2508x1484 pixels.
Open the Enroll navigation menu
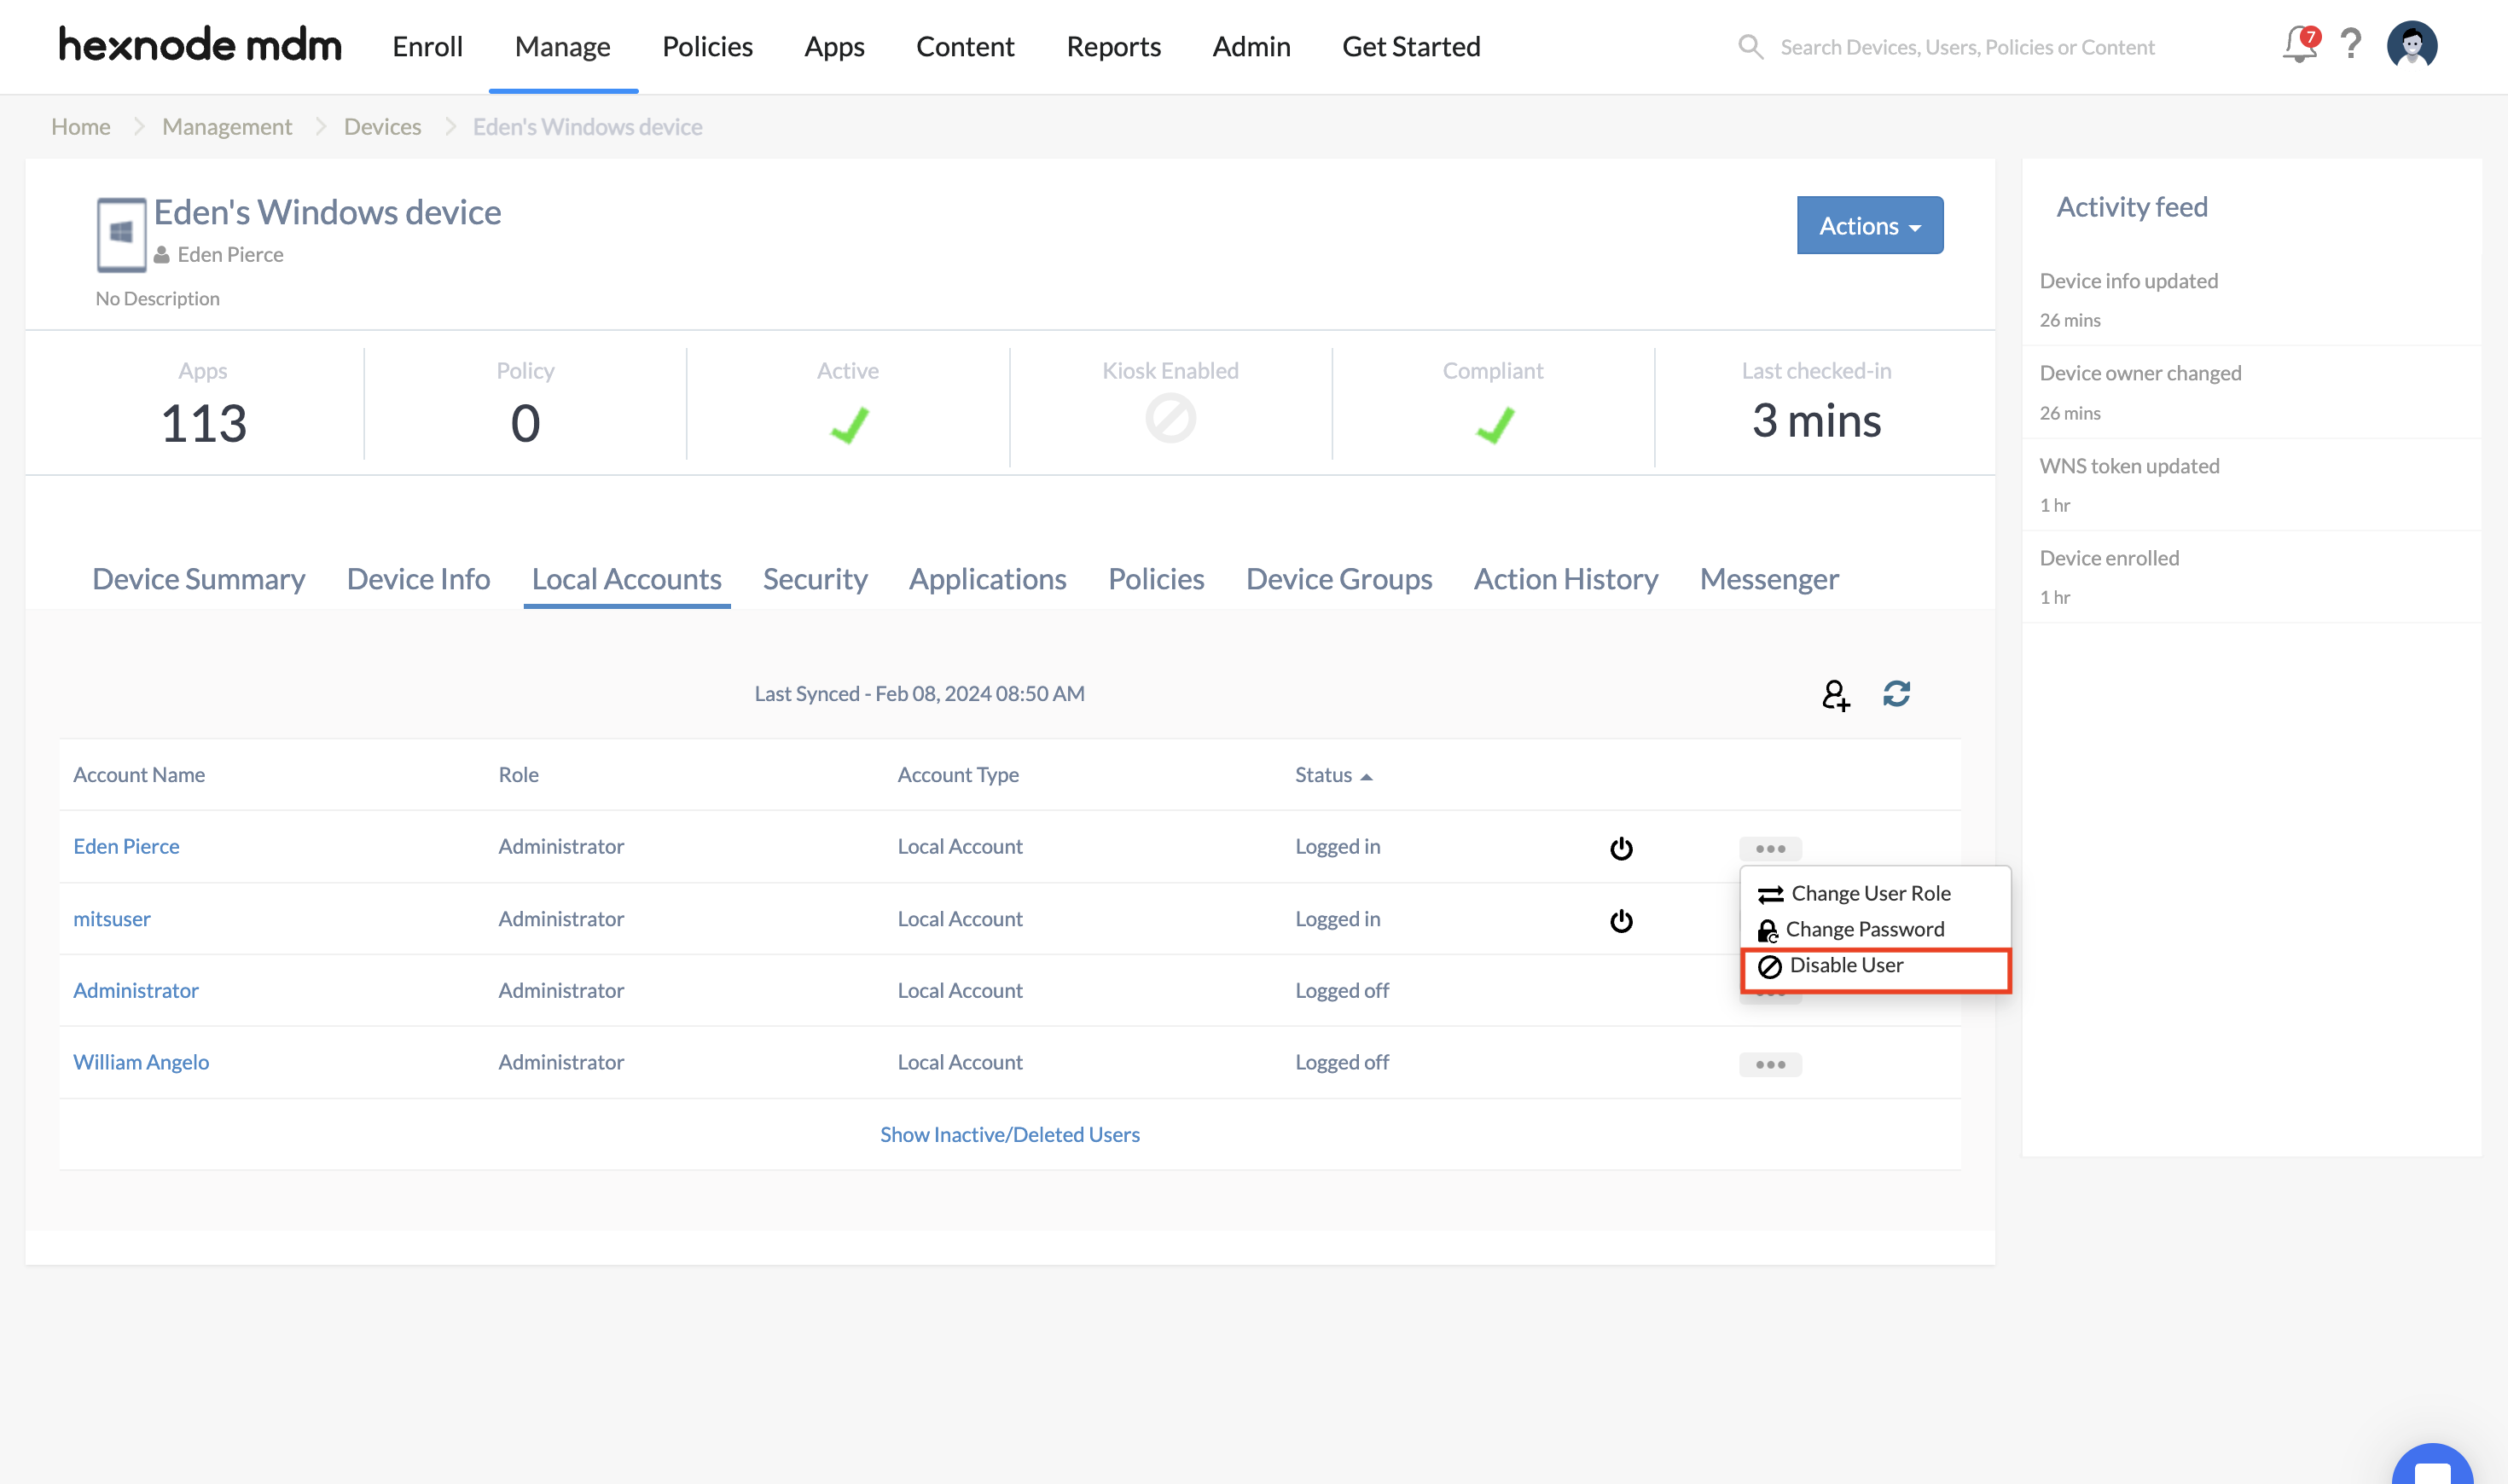click(427, 46)
